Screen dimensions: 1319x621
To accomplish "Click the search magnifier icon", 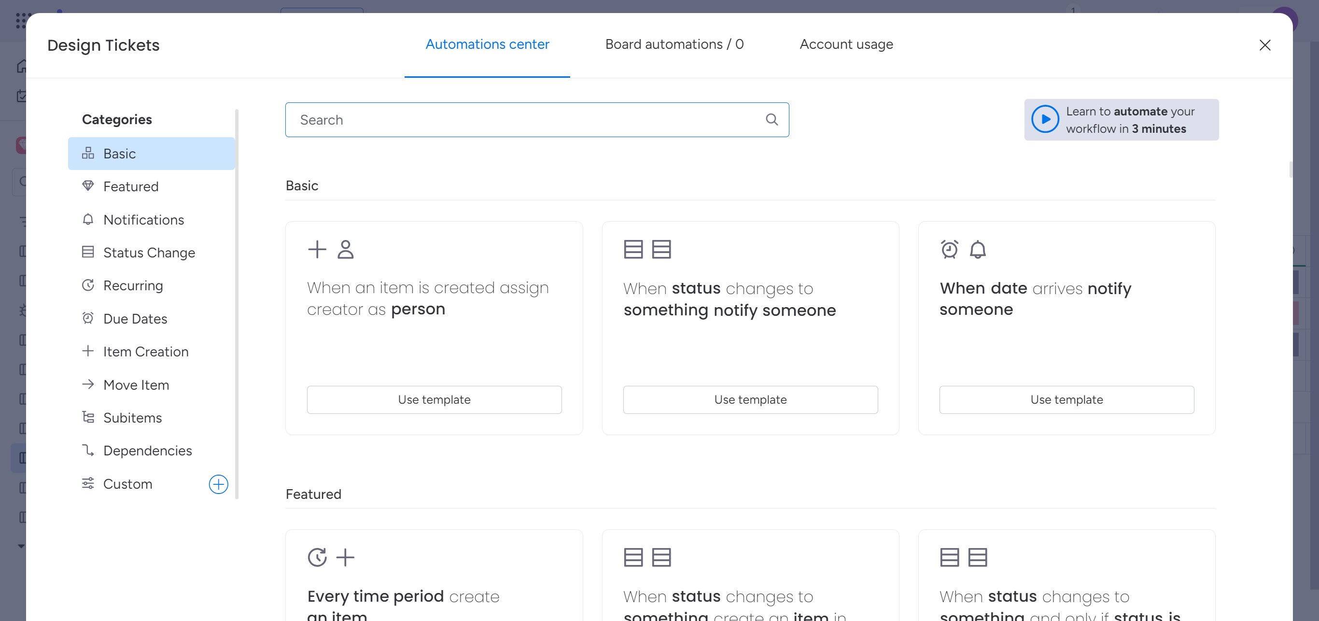I will pos(771,120).
